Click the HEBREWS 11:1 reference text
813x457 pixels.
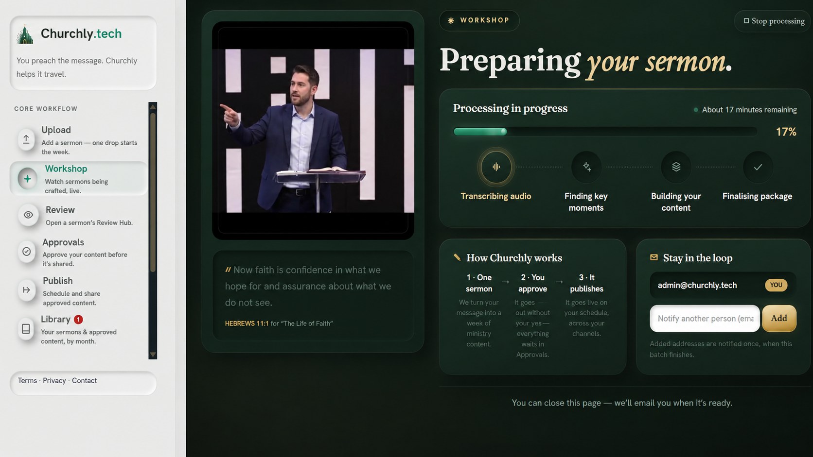click(x=247, y=323)
